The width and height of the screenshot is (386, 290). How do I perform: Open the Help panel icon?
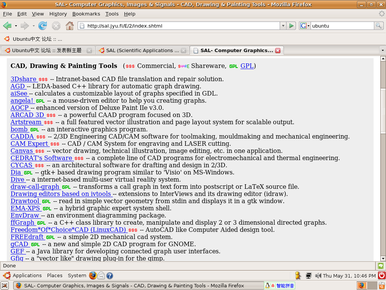click(110, 275)
